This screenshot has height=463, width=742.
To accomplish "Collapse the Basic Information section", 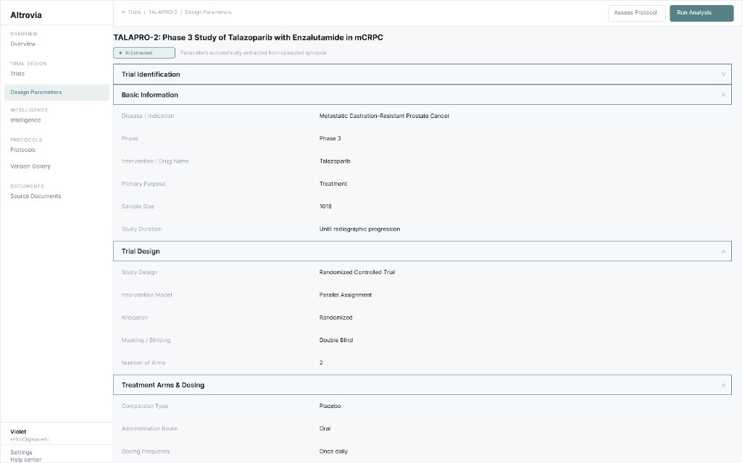I will coord(422,94).
